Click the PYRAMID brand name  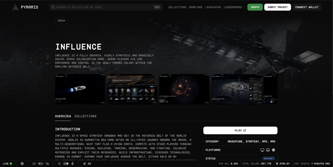pyautogui.click(x=29, y=7)
